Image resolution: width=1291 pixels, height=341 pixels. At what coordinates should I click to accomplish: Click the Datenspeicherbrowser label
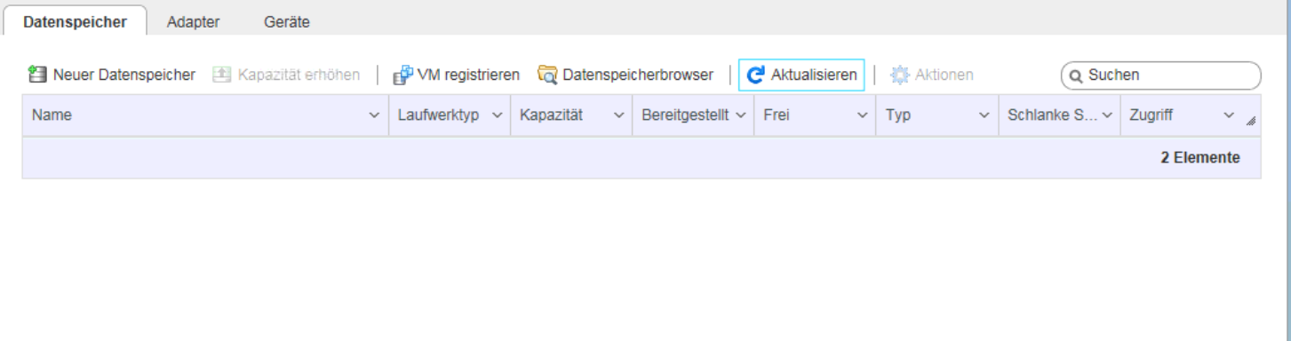(x=638, y=75)
